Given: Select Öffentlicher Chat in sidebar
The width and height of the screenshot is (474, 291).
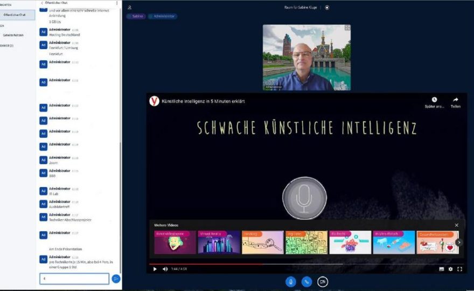Looking at the screenshot, I should 17,15.
